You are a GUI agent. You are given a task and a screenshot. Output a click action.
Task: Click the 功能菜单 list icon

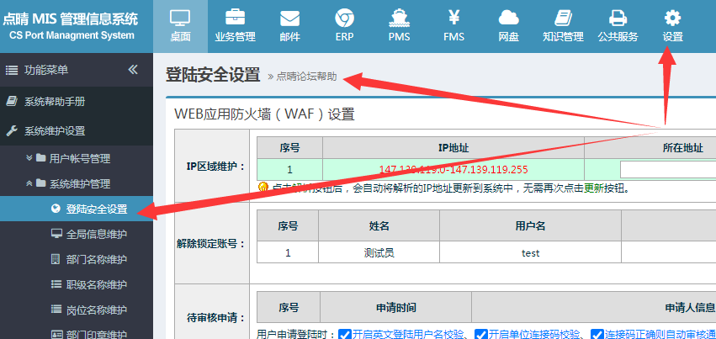click(12, 70)
